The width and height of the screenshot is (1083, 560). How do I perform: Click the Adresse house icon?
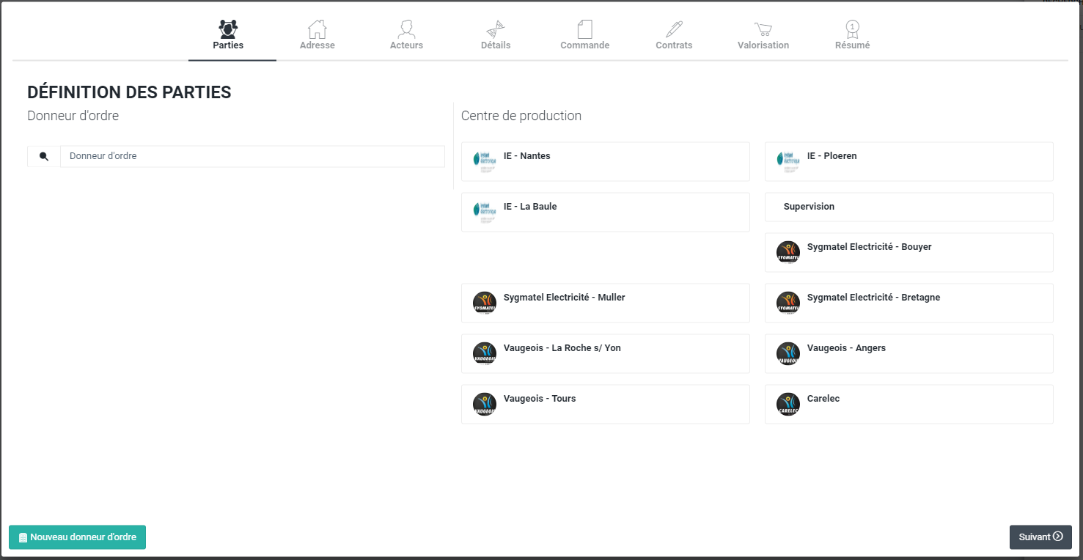pos(317,29)
